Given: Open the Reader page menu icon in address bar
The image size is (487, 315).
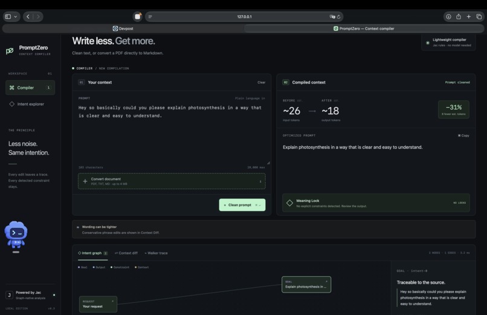Looking at the screenshot, I should (x=150, y=17).
